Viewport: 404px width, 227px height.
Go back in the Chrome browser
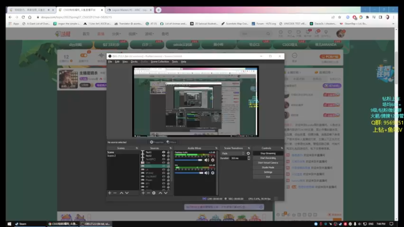click(10, 17)
